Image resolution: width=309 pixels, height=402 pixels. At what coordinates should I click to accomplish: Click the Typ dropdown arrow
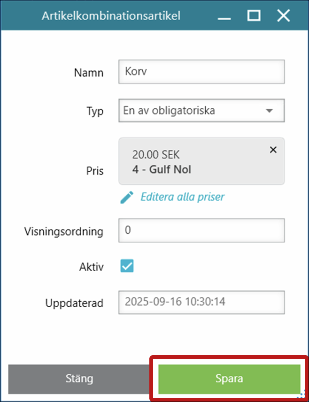point(269,111)
